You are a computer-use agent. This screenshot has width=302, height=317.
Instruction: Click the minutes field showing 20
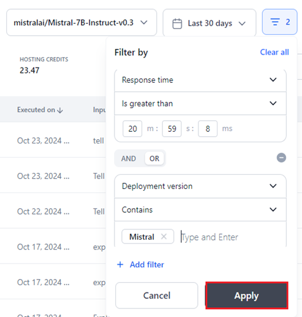pos(132,129)
